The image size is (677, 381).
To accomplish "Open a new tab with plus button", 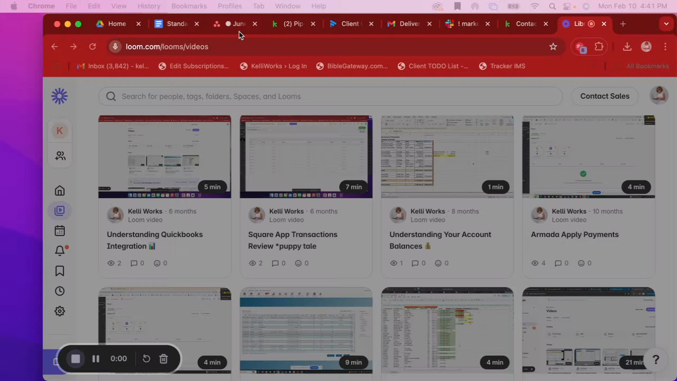I will click(x=623, y=24).
